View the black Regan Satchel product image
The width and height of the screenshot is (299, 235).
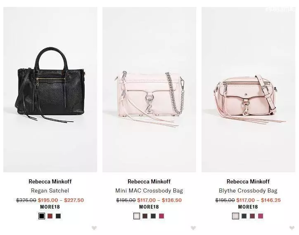coord(50,90)
